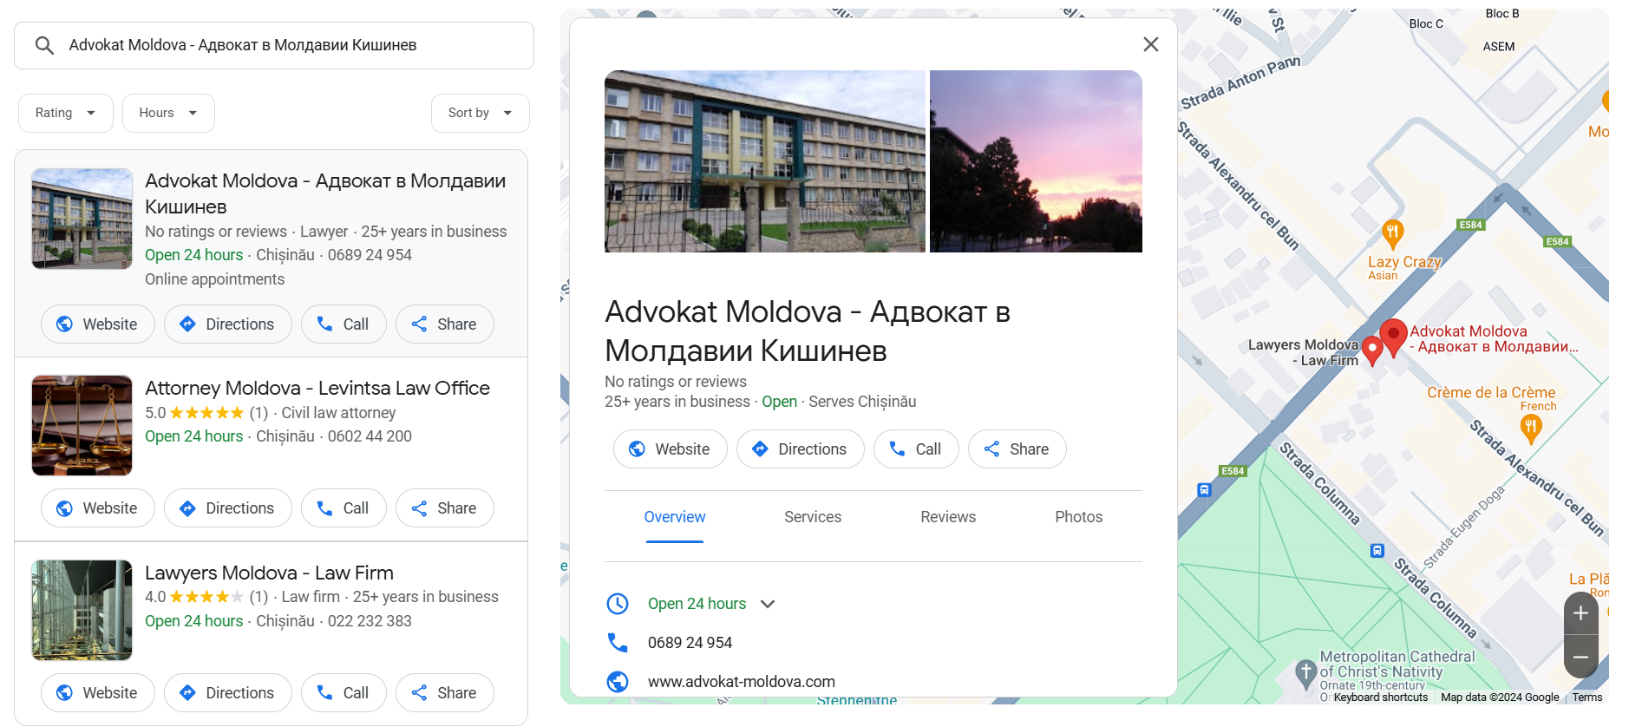Open www.advokat-moldova.com link
Image resolution: width=1629 pixels, height=727 pixels.
click(742, 682)
